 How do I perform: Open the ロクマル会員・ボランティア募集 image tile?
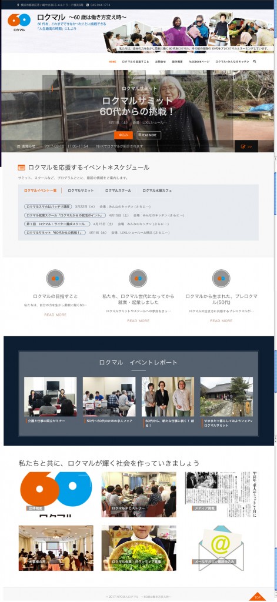pos(139,548)
